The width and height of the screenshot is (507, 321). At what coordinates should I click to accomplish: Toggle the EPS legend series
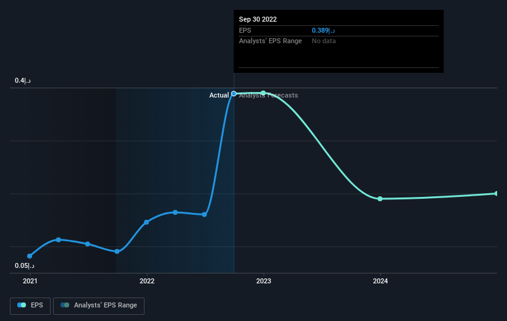pyautogui.click(x=30, y=306)
